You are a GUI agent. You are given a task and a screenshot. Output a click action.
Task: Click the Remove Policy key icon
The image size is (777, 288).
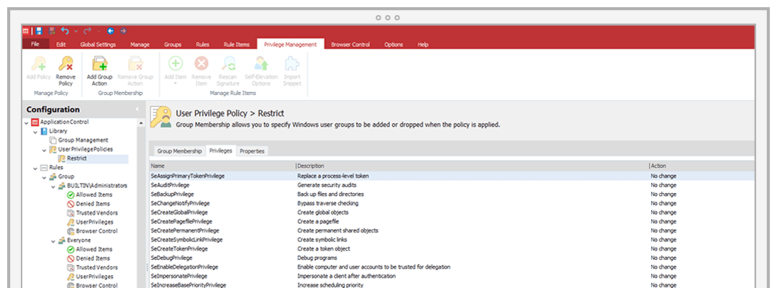point(66,63)
